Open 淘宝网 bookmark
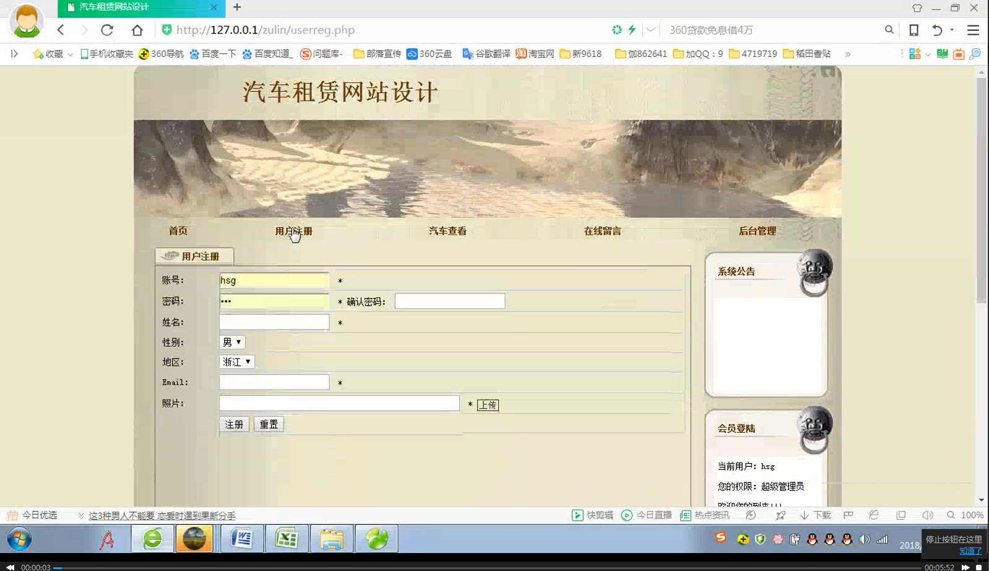 535,54
